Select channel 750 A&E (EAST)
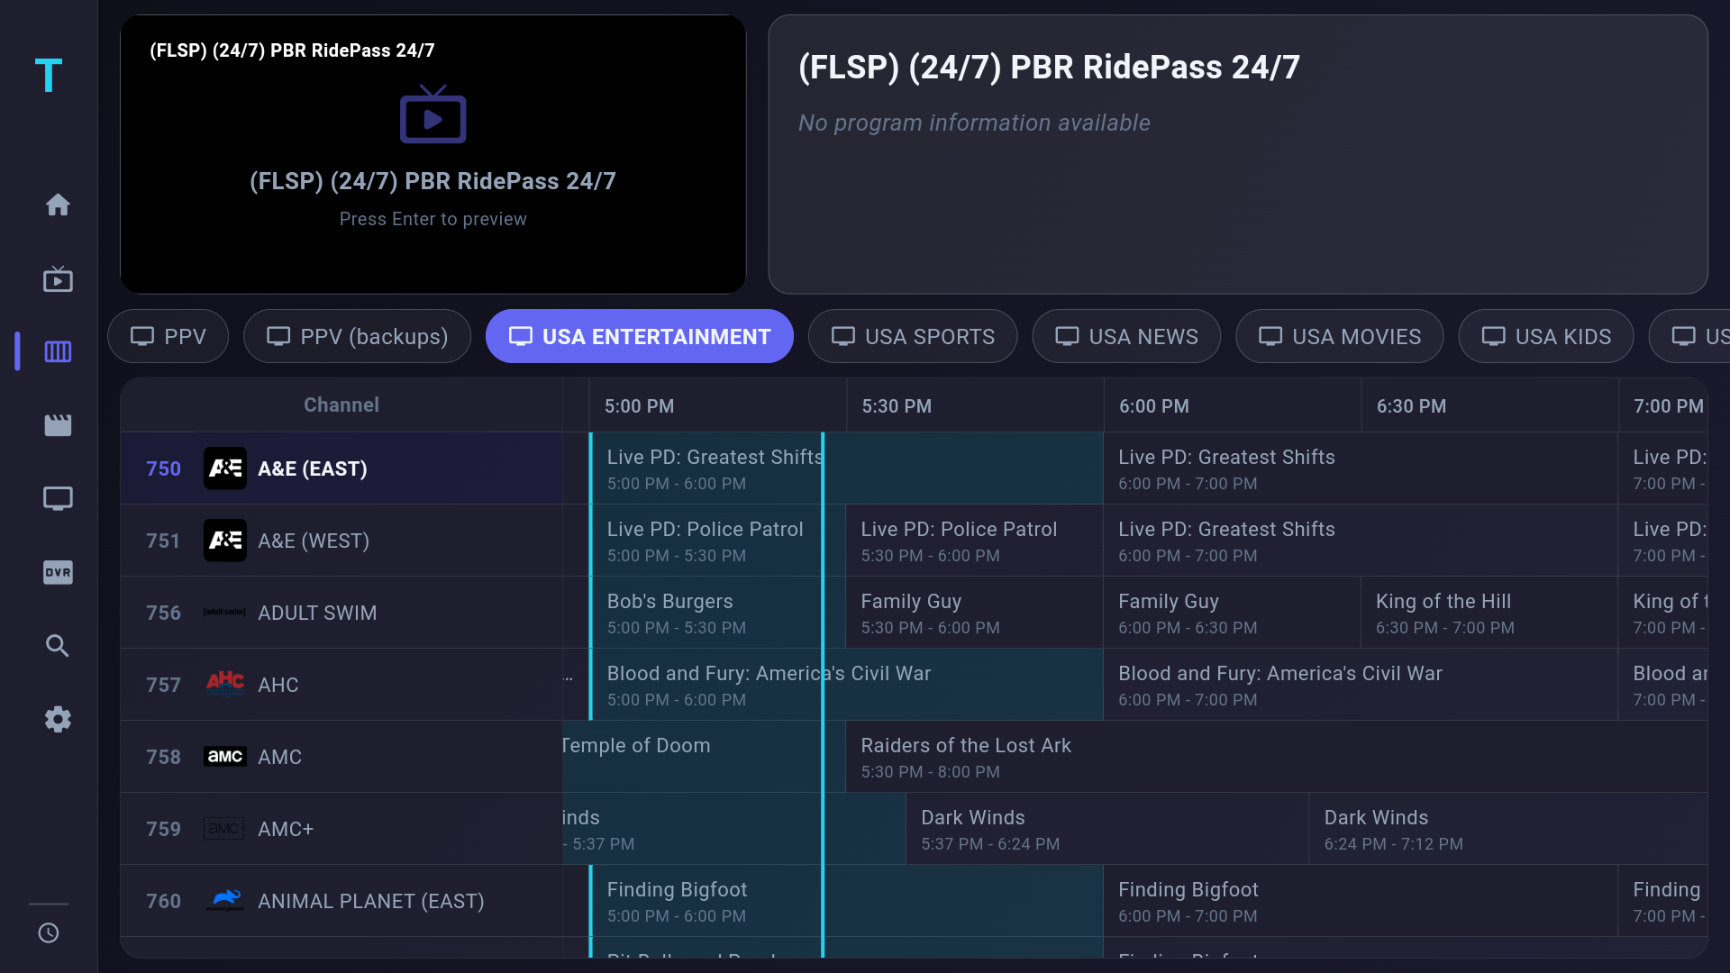The width and height of the screenshot is (1730, 973). [341, 468]
